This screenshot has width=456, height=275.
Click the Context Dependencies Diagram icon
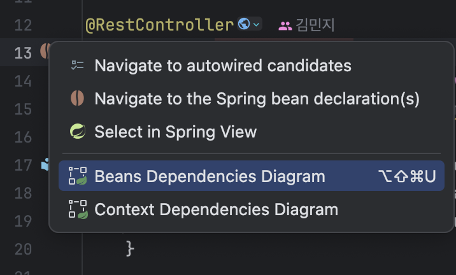click(78, 209)
